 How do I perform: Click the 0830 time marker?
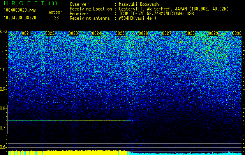[x=237, y=33]
